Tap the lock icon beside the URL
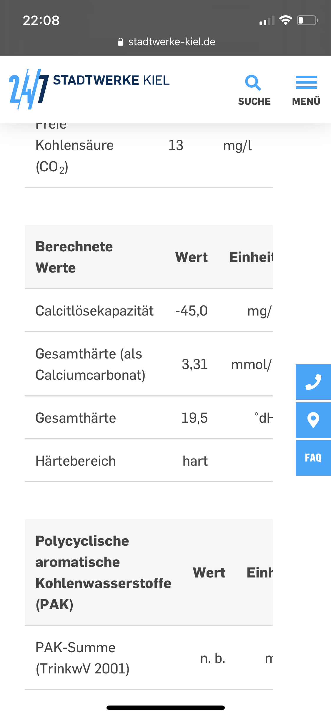331x717 pixels. pyautogui.click(x=121, y=42)
